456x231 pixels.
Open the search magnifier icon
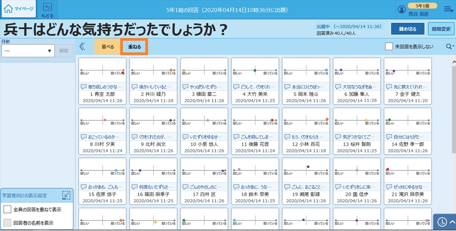click(x=448, y=46)
